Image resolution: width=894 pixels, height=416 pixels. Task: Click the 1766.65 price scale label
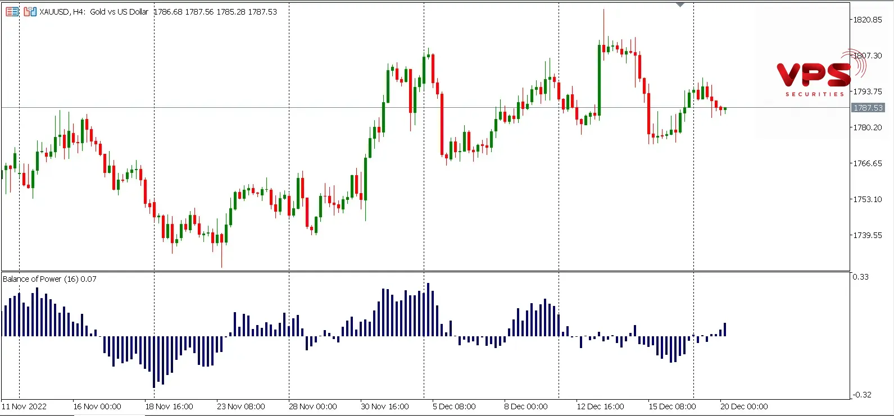pos(868,163)
